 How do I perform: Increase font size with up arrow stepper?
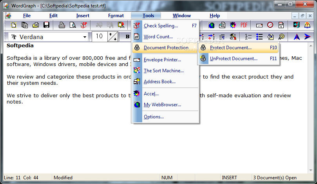point(110,34)
